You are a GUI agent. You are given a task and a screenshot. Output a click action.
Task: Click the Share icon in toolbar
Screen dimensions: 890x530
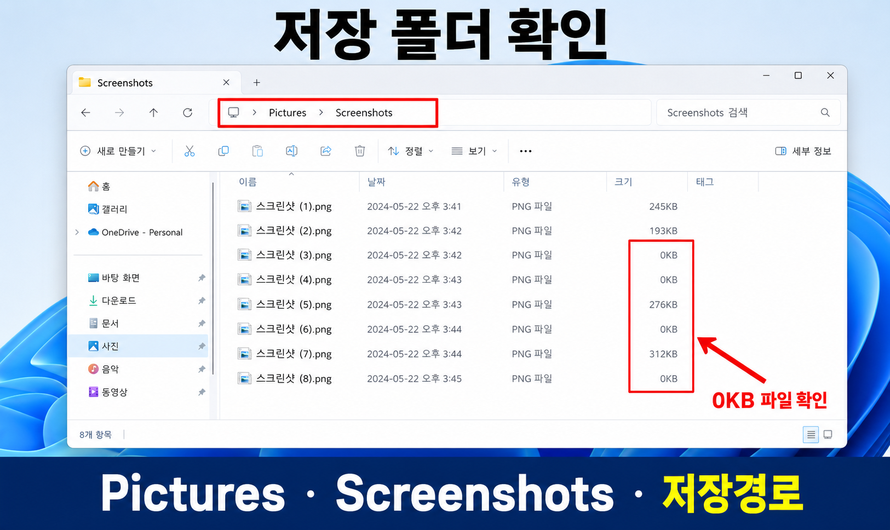(326, 151)
